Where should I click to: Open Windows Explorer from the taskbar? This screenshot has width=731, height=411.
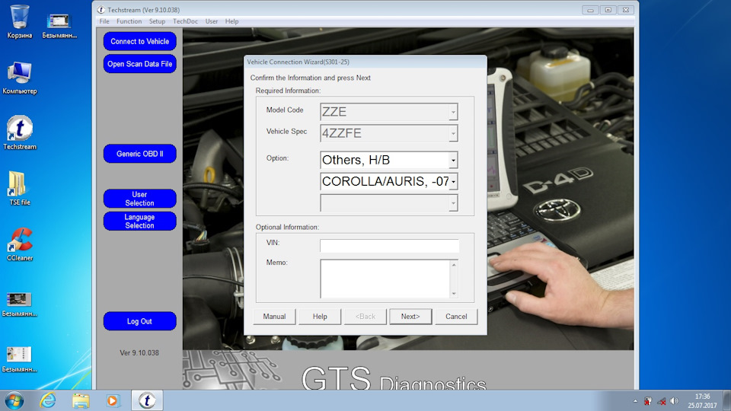click(x=81, y=401)
